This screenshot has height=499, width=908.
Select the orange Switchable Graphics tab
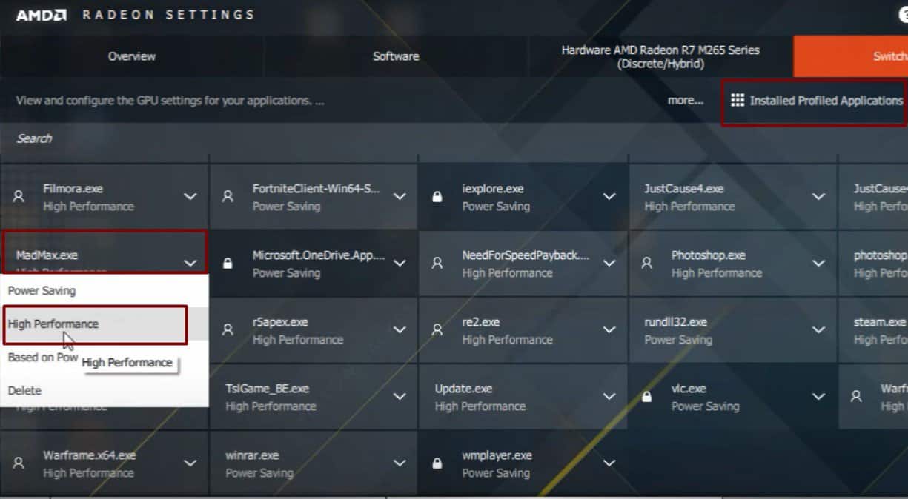pos(851,56)
